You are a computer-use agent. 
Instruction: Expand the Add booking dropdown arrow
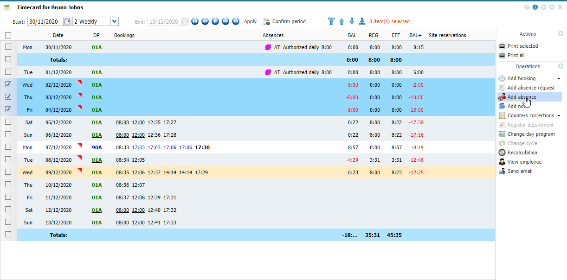pyautogui.click(x=559, y=79)
